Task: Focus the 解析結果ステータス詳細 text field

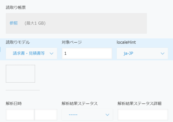Action: [x=143, y=115]
